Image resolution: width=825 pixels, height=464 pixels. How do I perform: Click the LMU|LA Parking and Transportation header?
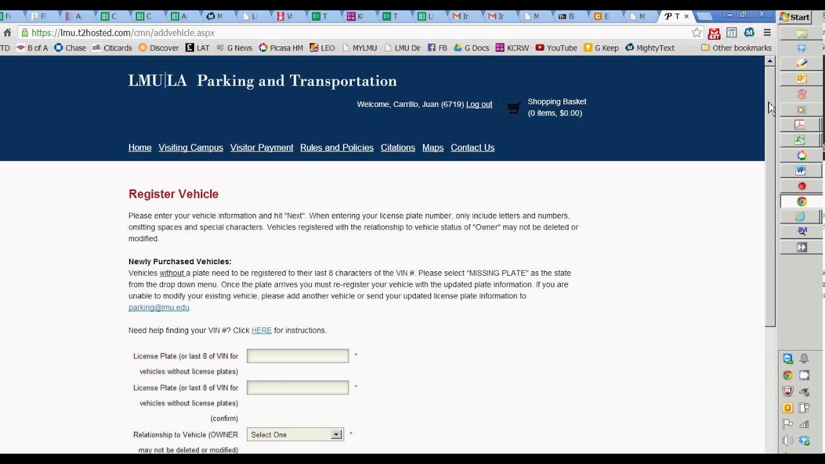262,81
